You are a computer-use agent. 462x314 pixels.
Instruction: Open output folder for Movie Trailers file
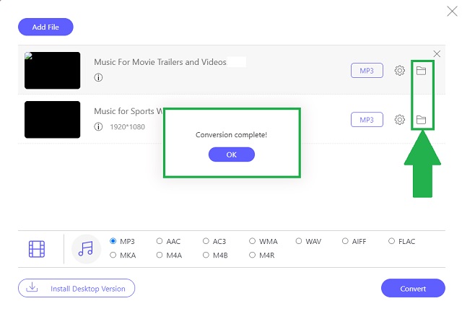(x=421, y=71)
